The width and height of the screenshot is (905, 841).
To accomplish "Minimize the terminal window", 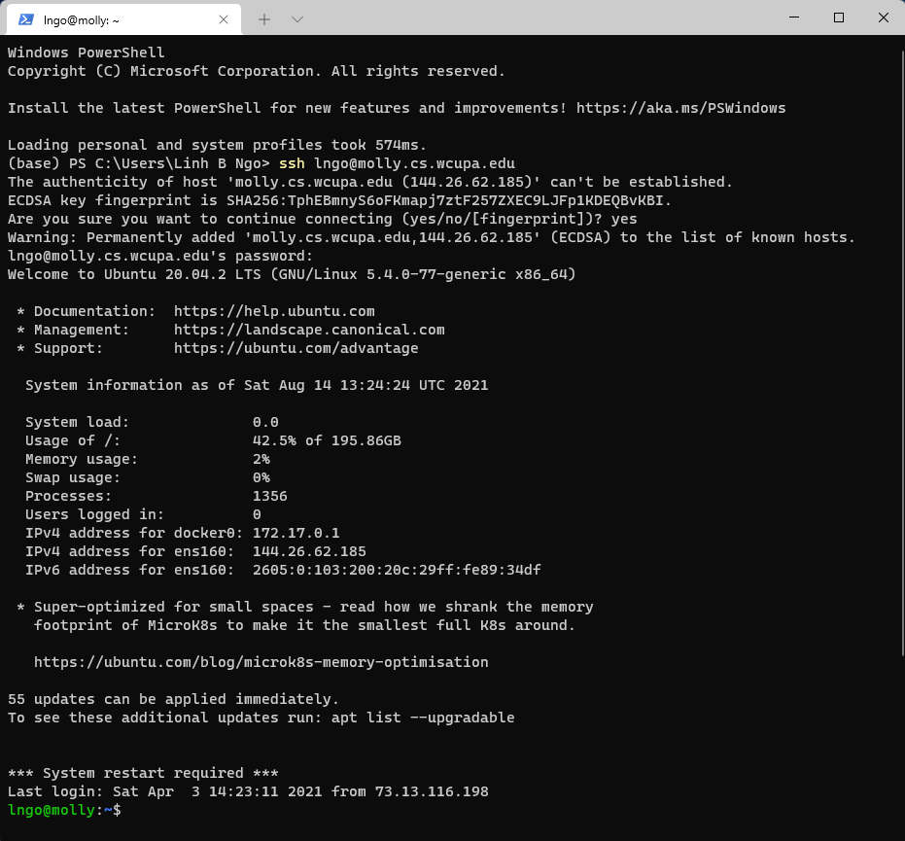I will [794, 18].
